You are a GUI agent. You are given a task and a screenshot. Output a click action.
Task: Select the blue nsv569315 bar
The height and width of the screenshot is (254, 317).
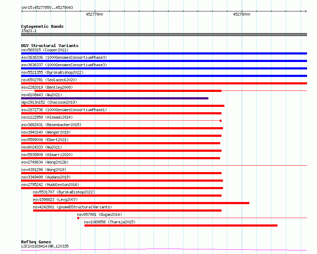164,53
